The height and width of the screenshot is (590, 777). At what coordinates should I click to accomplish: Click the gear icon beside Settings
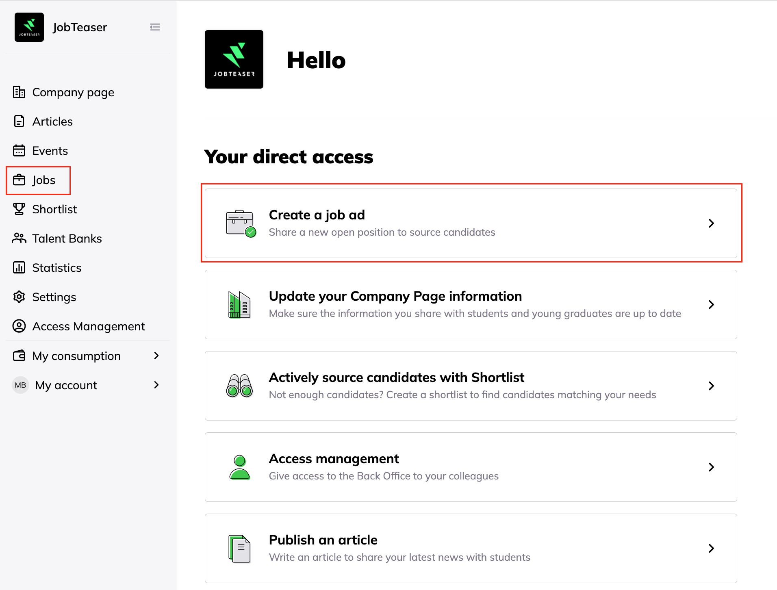coord(19,297)
